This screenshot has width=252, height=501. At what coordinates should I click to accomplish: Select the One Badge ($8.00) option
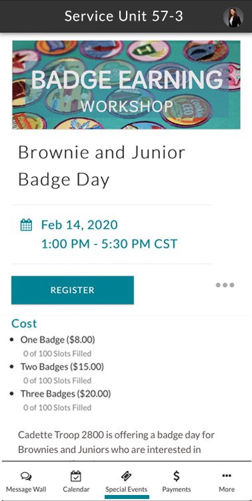[57, 340]
